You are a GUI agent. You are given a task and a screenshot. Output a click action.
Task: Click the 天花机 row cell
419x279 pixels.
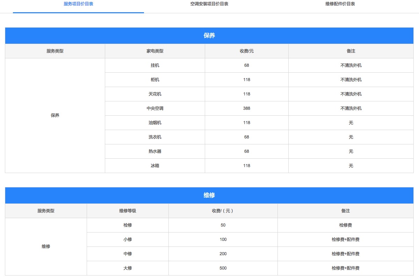coord(155,94)
